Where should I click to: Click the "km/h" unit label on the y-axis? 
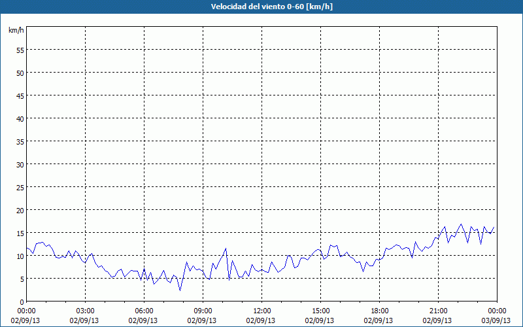coord(16,30)
